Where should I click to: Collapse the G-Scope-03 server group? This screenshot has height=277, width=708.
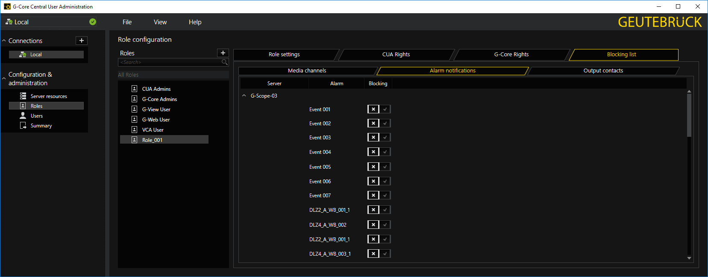click(244, 95)
